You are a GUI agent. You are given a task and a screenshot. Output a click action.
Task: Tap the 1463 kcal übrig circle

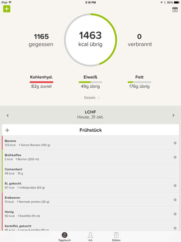(x=91, y=39)
